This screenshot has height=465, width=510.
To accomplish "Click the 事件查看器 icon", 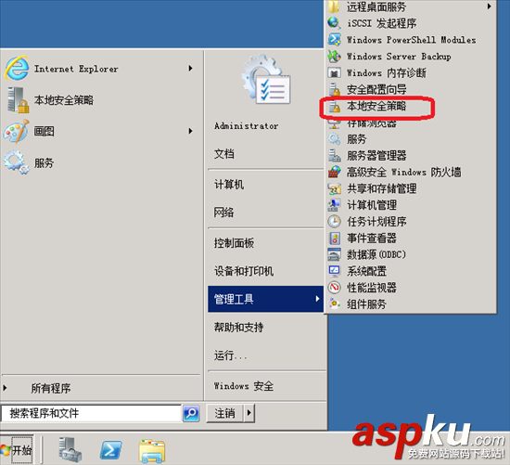I will pos(335,238).
